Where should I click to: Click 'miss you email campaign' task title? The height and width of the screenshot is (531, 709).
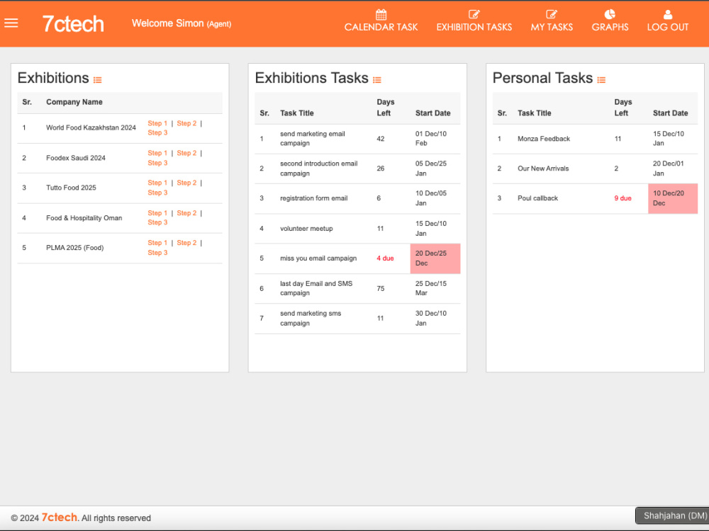(x=318, y=258)
